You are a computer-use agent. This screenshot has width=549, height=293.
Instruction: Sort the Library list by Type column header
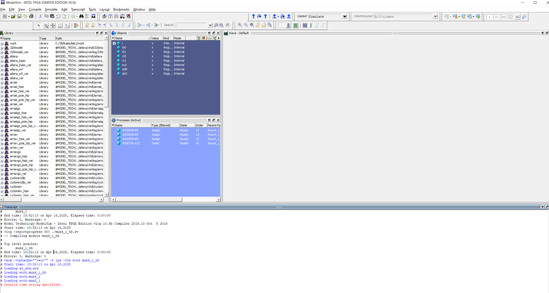[x=47, y=38]
